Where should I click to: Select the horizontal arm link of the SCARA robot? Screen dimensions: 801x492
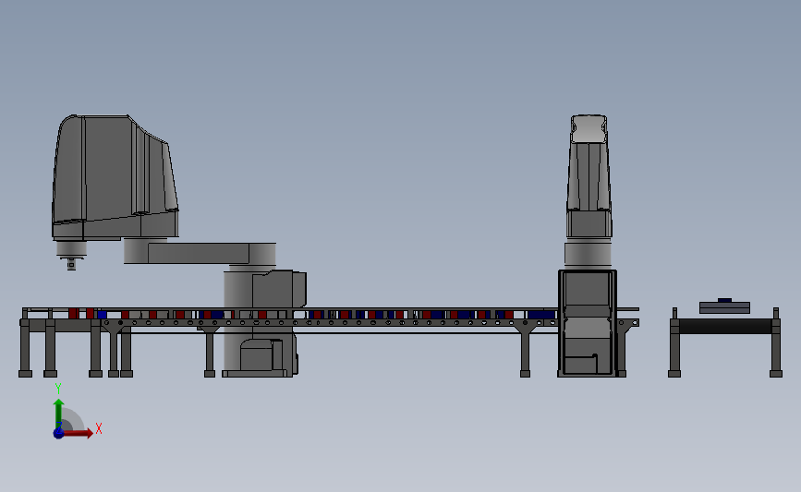point(200,254)
